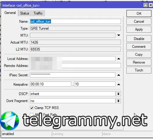Collapse the Keepalive field arrow
The width and height of the screenshot is (153, 139).
[x=119, y=84]
